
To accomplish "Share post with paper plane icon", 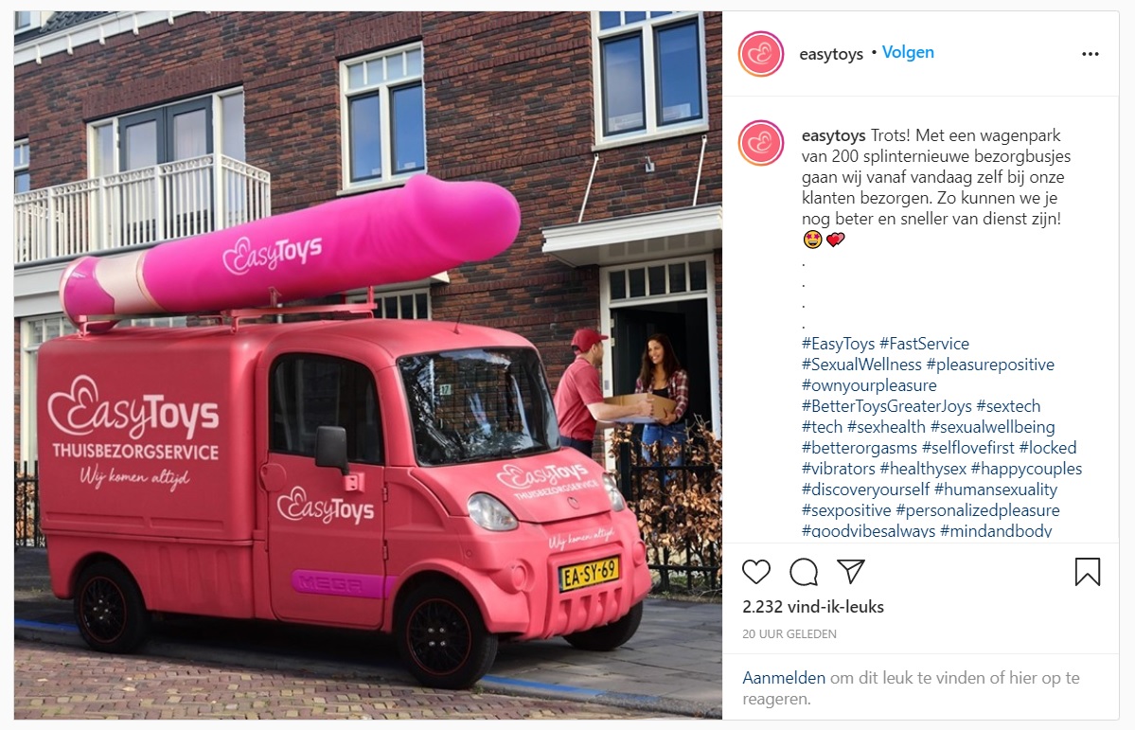I will coord(850,571).
